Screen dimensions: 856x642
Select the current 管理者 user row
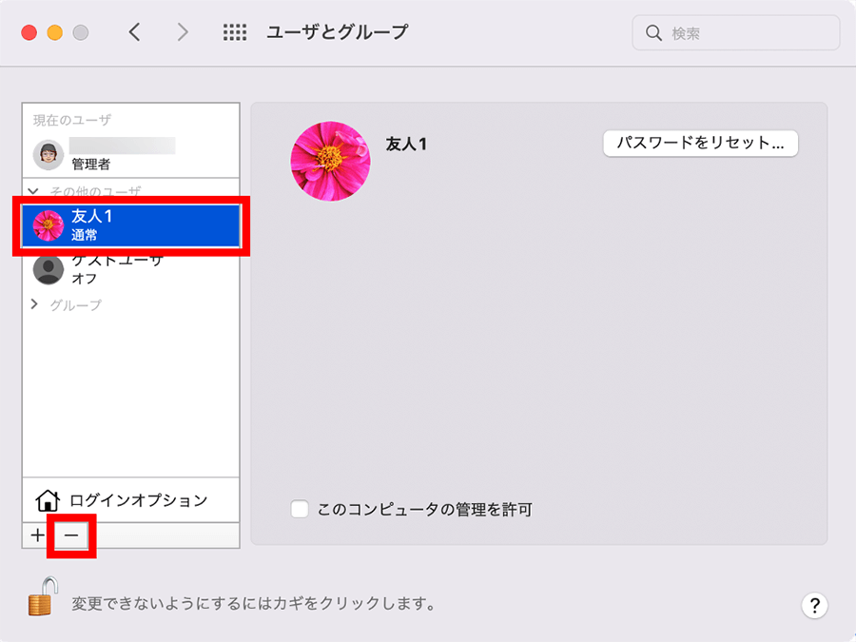click(130, 154)
